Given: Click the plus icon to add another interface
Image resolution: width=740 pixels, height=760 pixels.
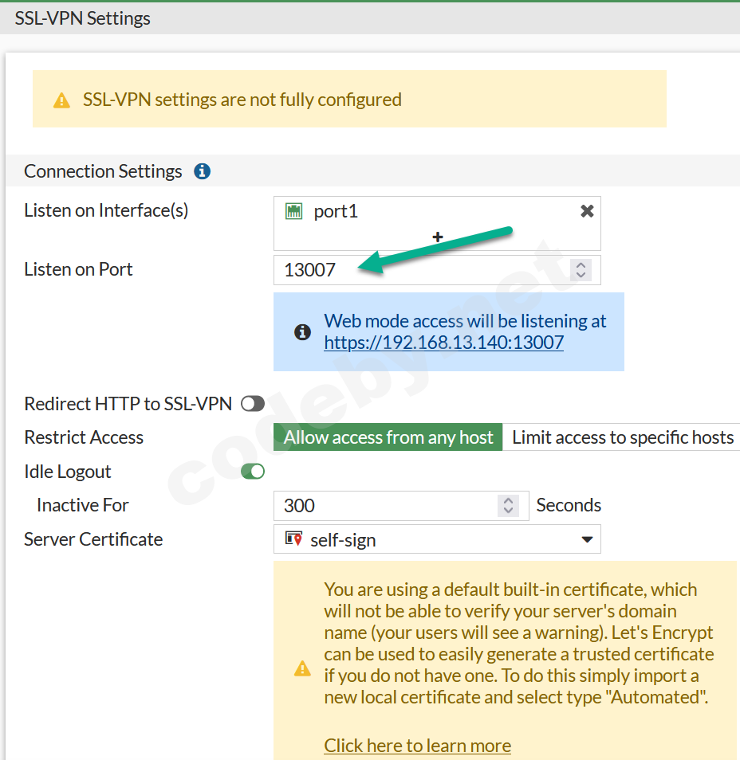Looking at the screenshot, I should coord(437,237).
